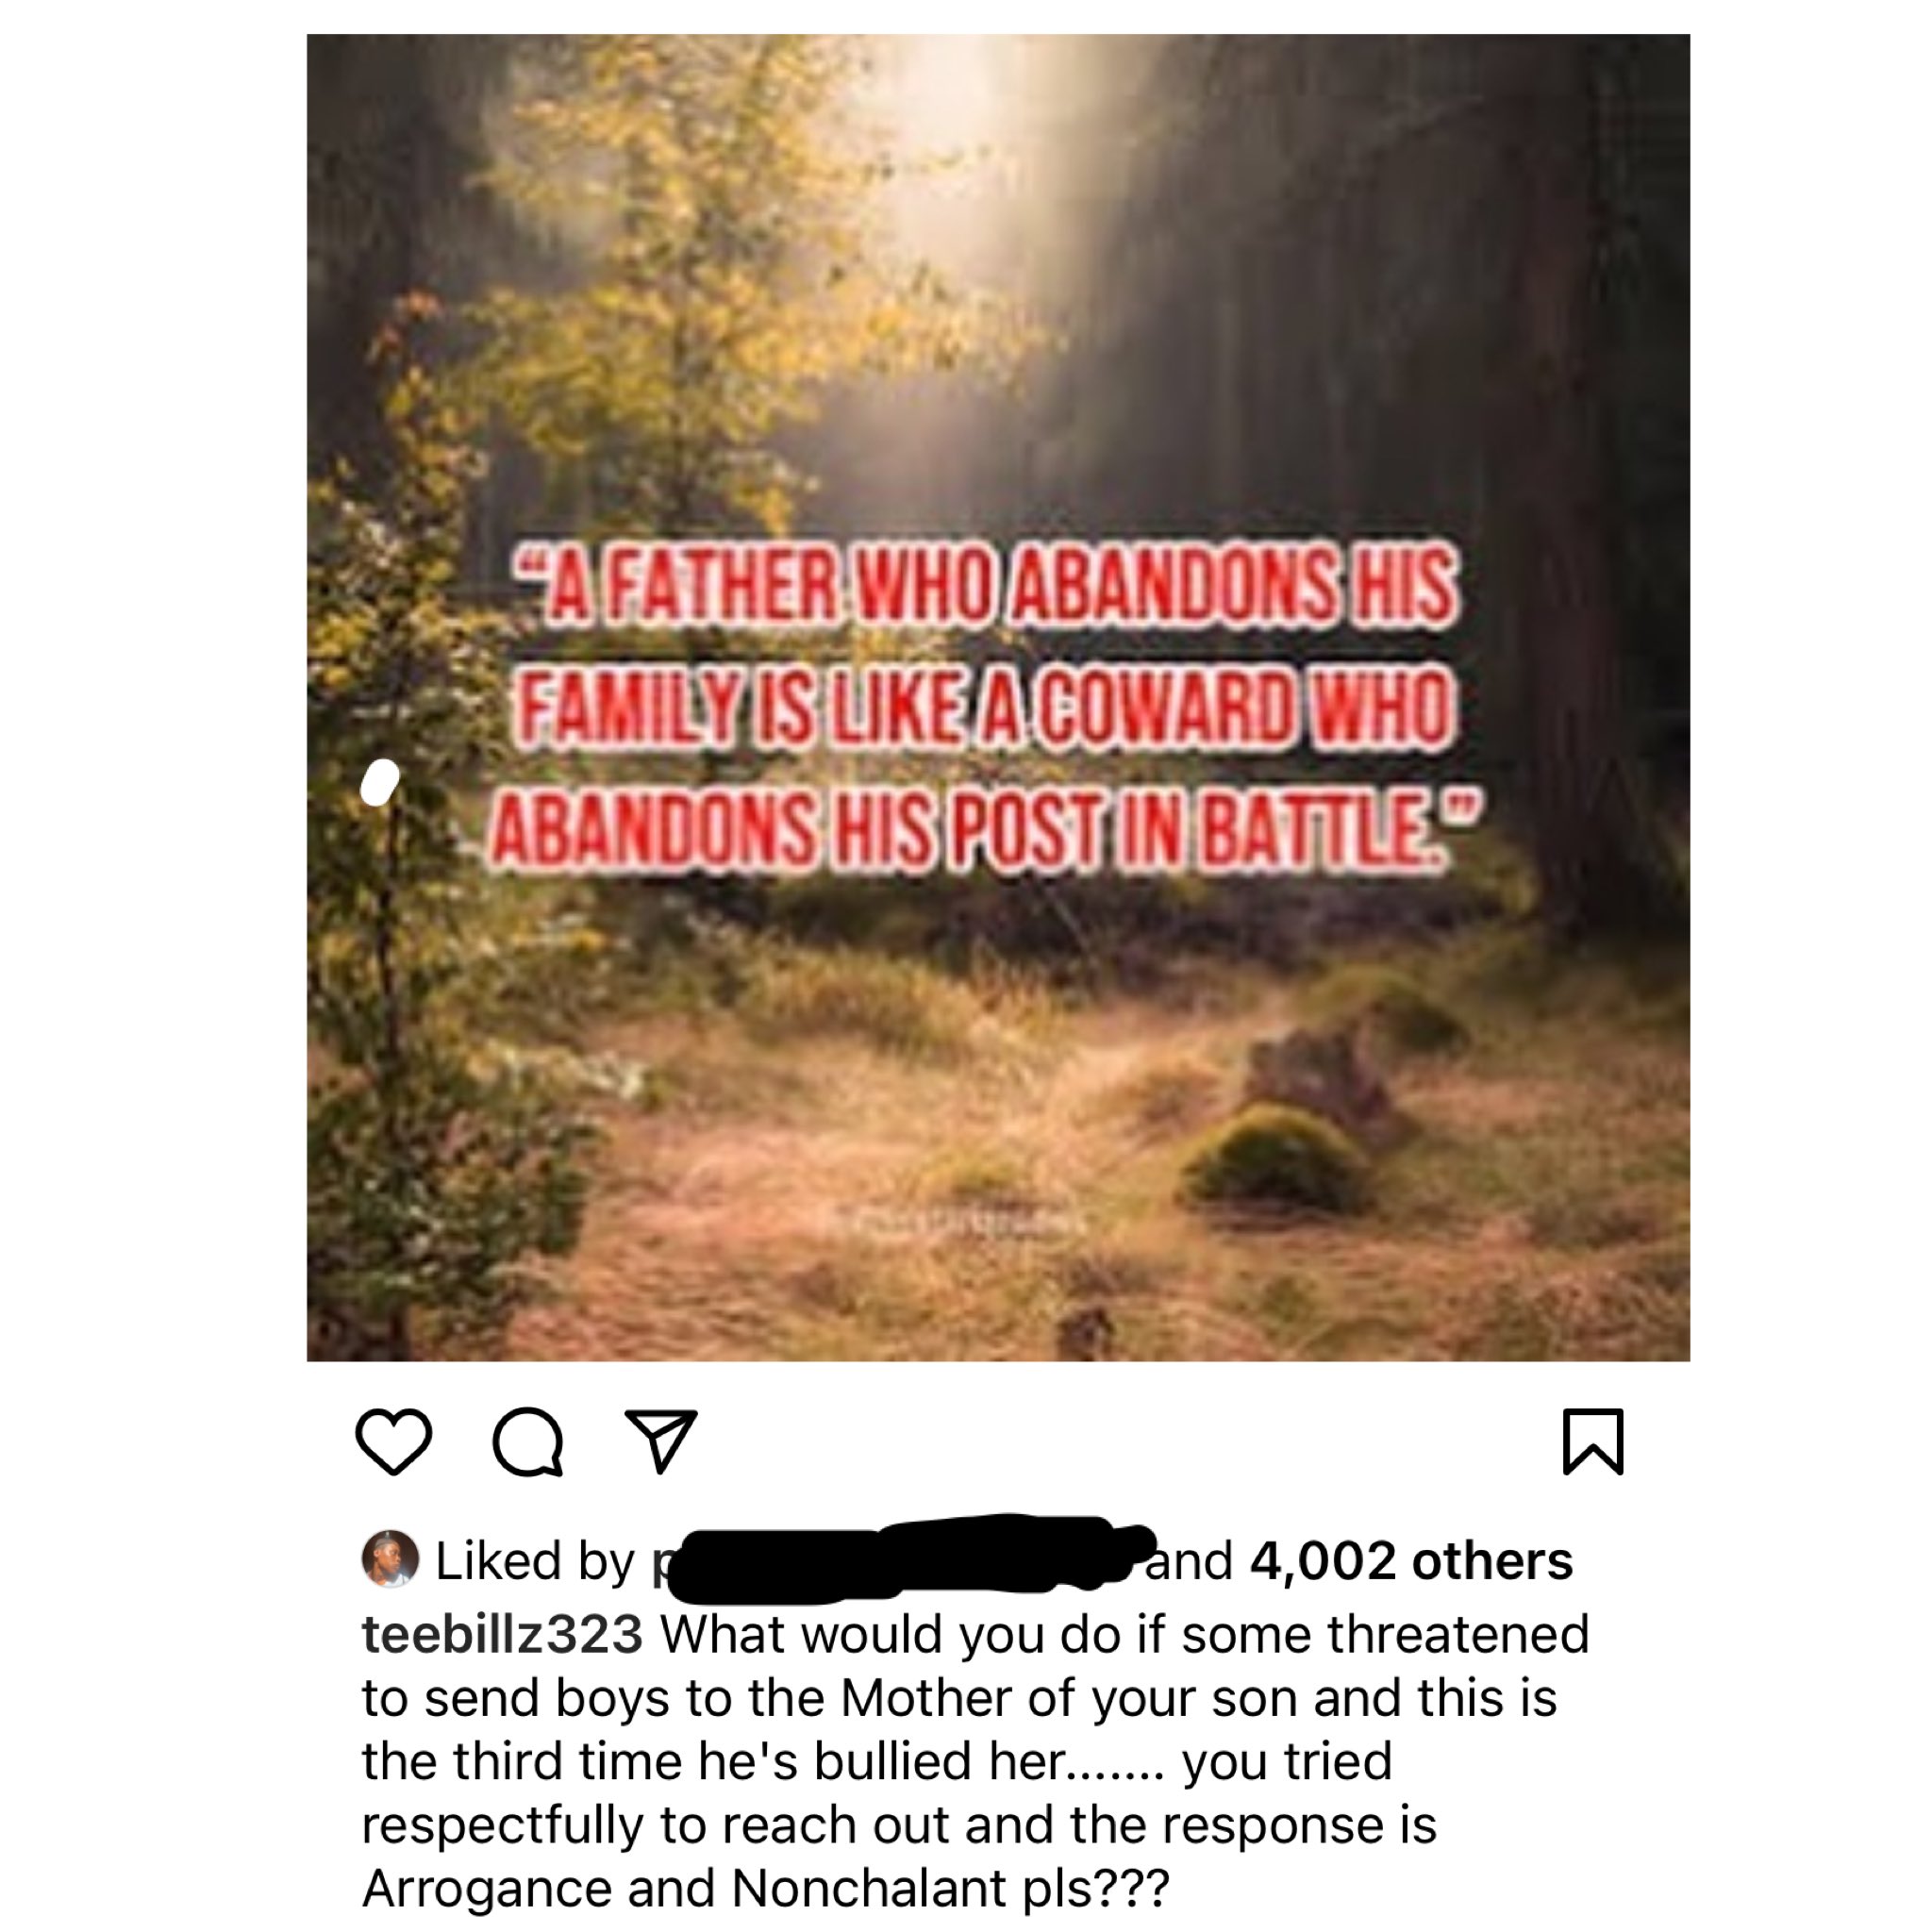Click the white mark on the image's left side
The width and height of the screenshot is (1932, 1932).
click(x=379, y=782)
